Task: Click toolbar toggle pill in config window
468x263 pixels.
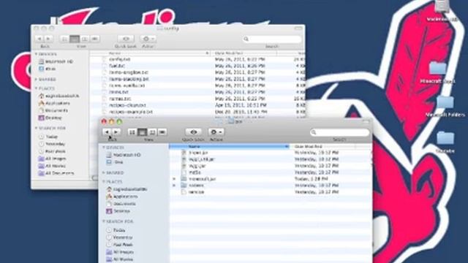Action: pos(298,28)
